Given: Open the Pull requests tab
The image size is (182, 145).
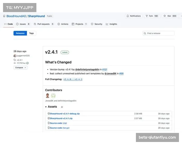Looking at the screenshot, I should 44,24.
